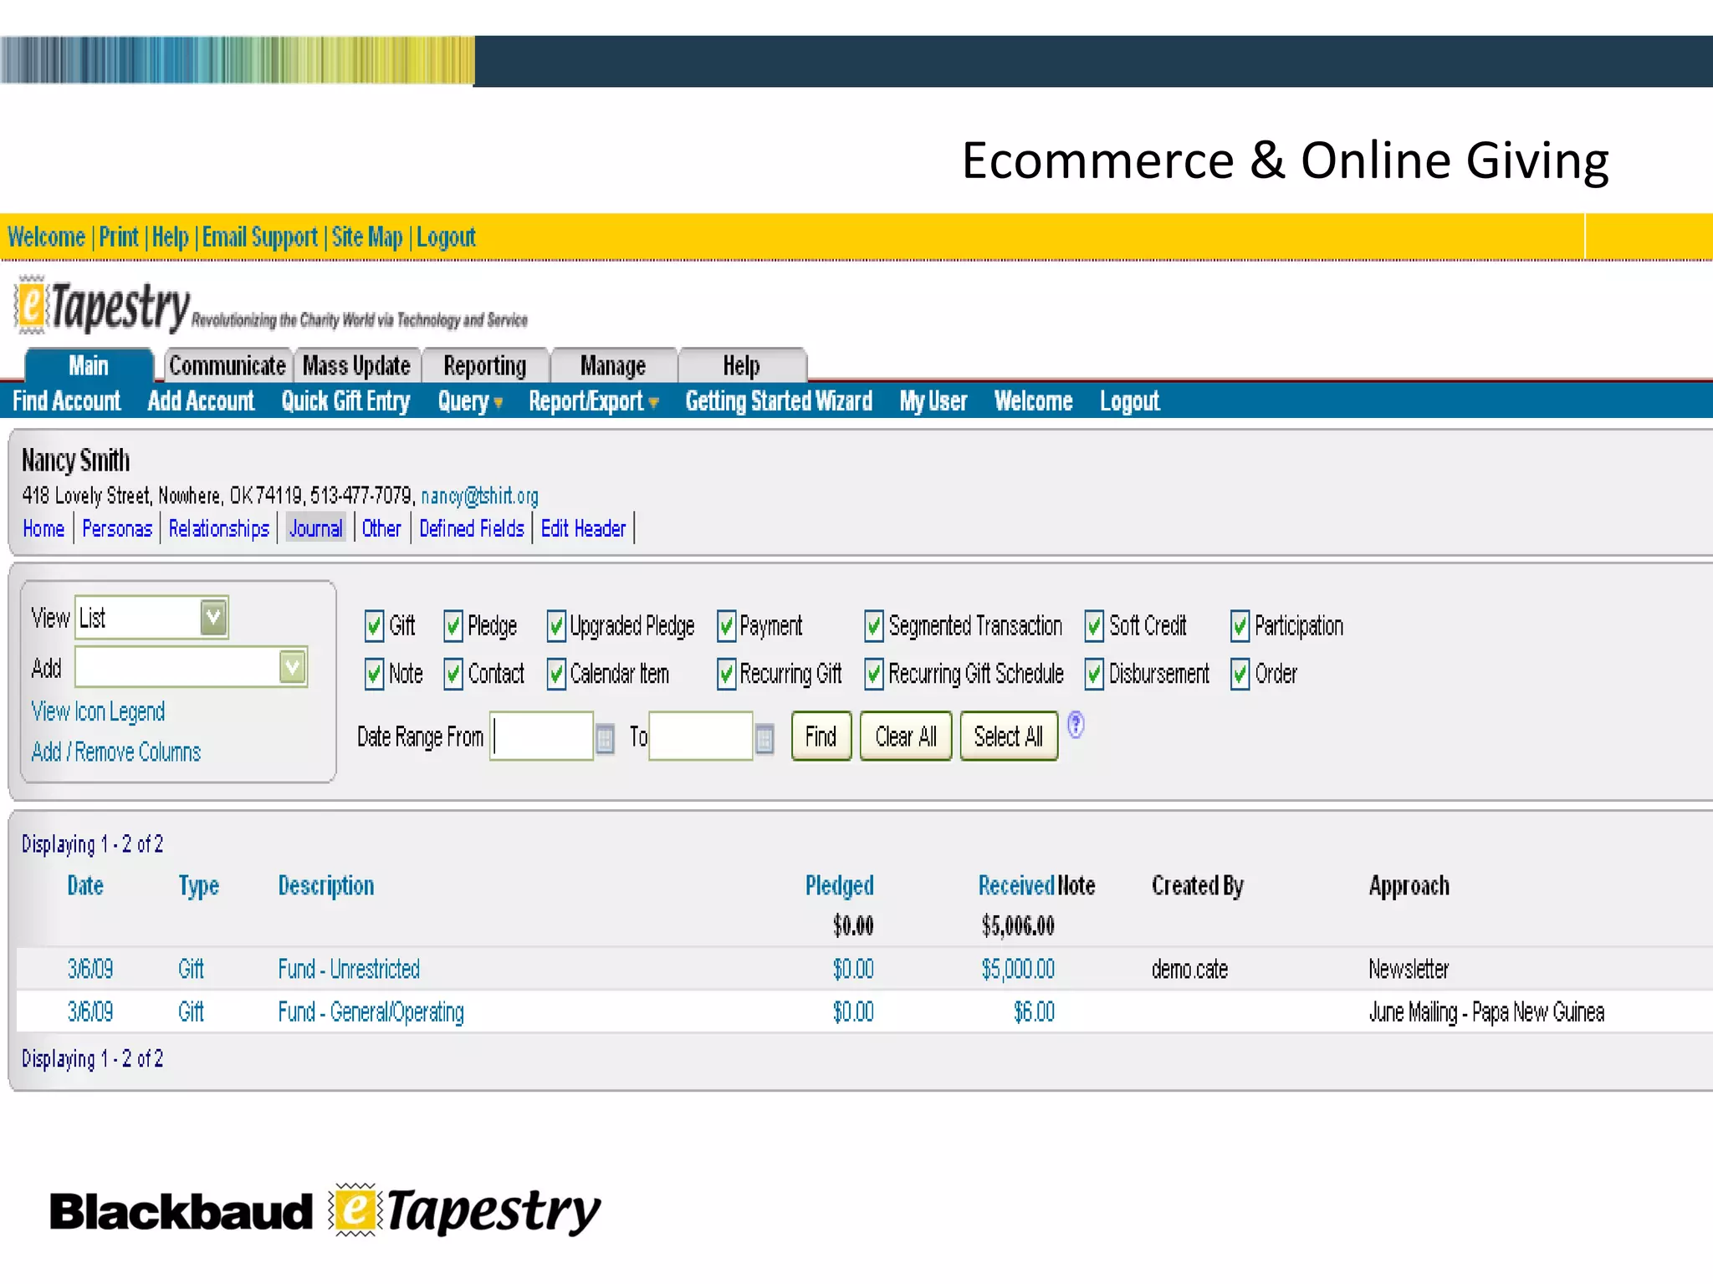This screenshot has height=1284, width=1713.
Task: Click the $5,000.00 received amount
Action: [1018, 970]
